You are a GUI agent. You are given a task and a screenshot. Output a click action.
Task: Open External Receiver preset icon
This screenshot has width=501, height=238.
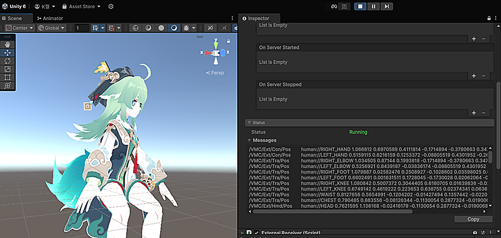(483, 233)
